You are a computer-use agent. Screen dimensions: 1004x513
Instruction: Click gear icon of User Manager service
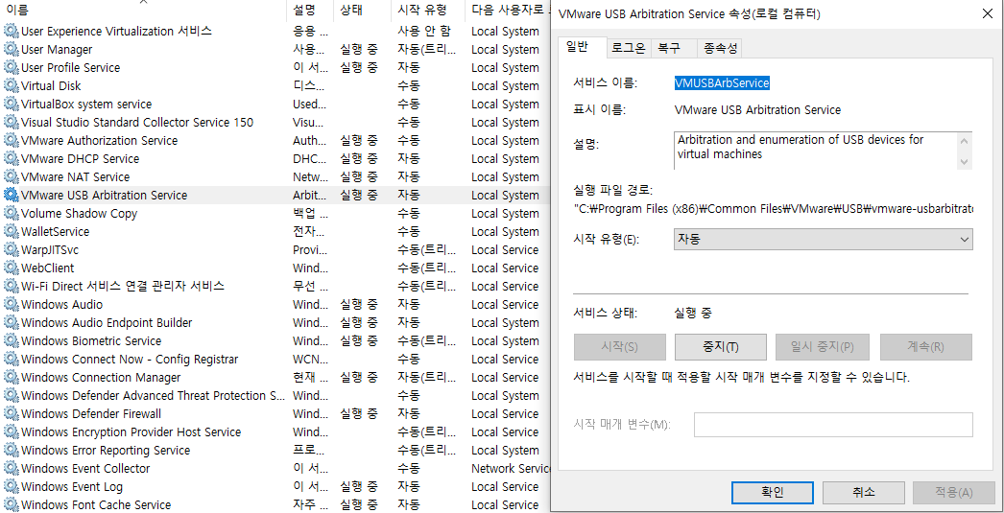coord(11,49)
